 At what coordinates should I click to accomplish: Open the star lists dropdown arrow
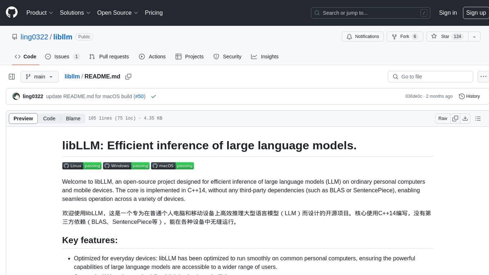474,37
